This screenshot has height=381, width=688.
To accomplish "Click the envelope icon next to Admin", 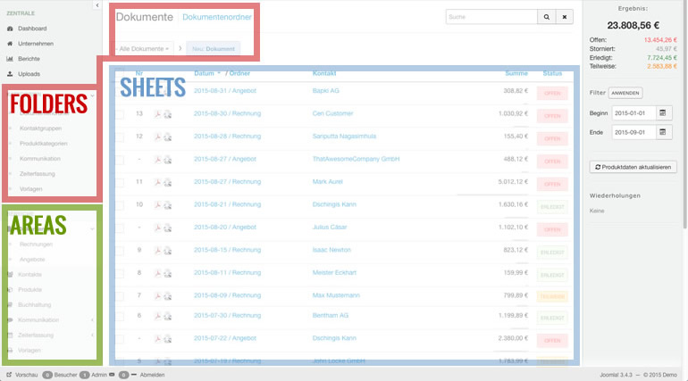I will [112, 375].
